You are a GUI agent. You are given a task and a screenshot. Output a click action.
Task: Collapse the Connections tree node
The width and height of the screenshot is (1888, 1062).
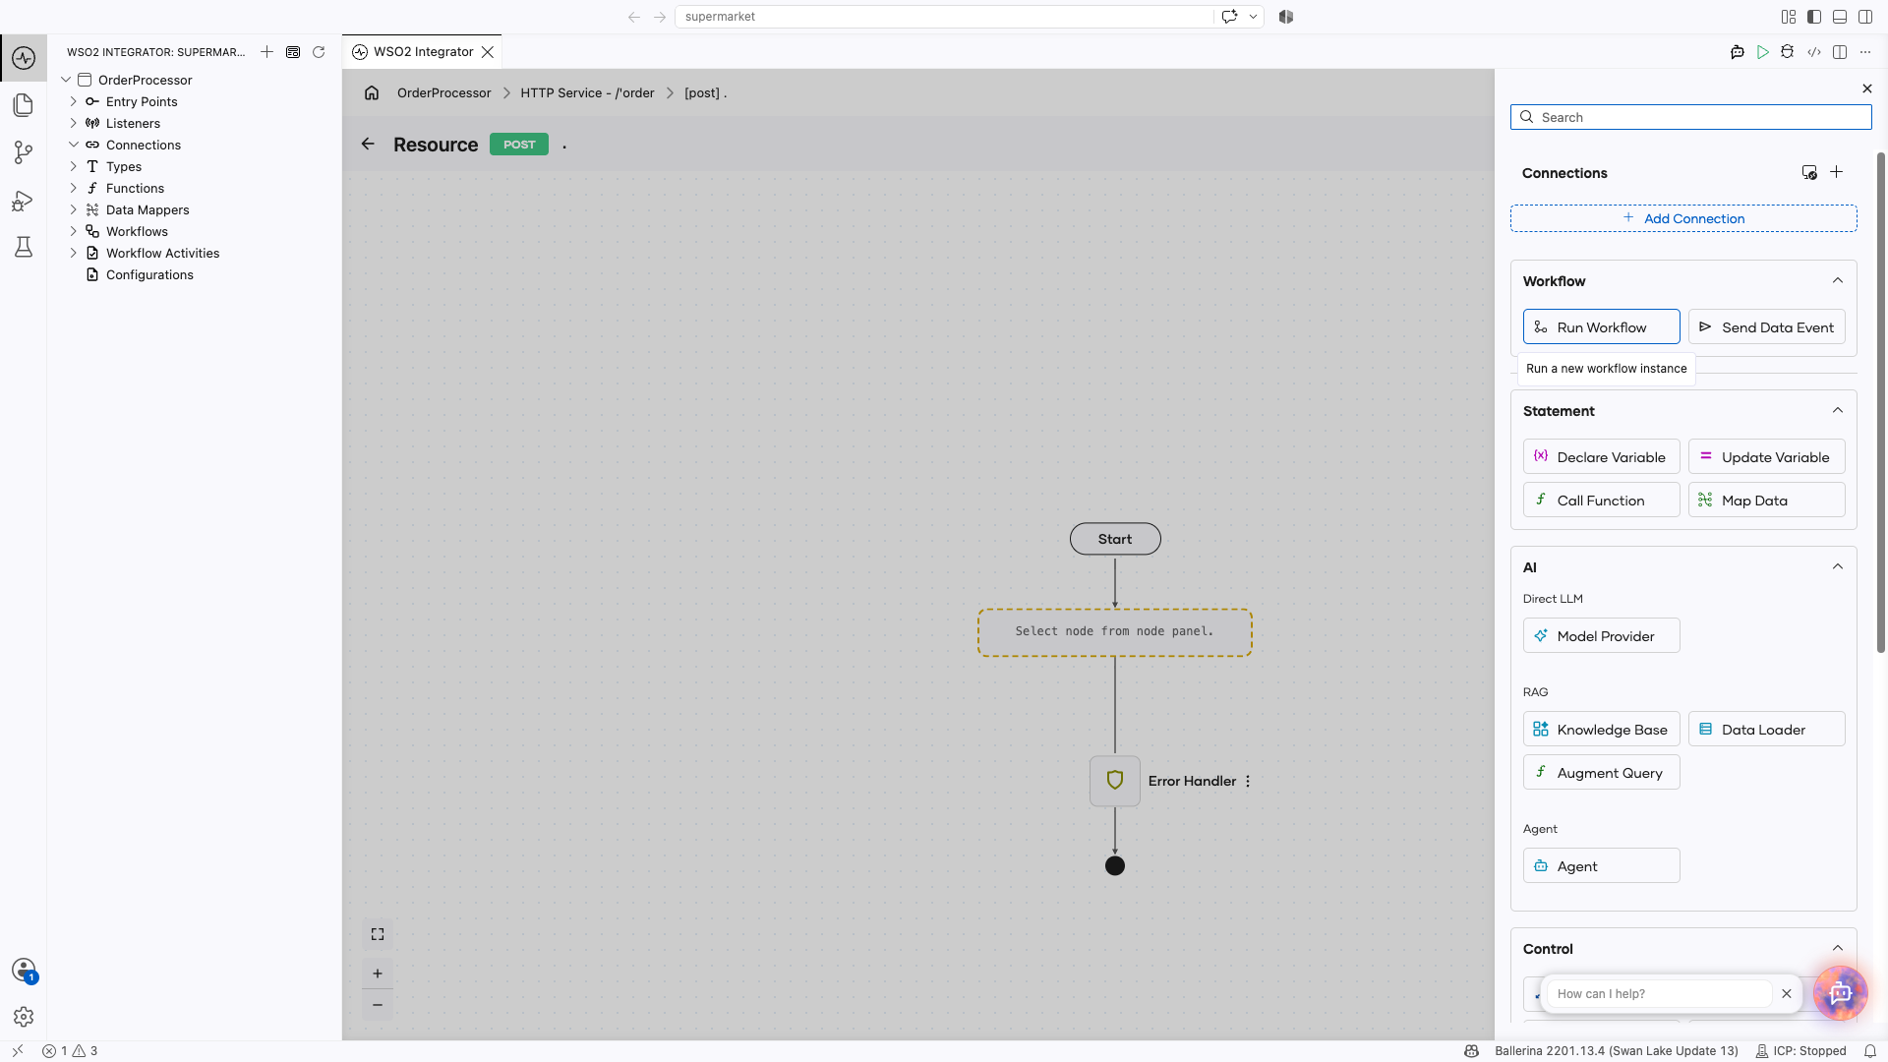pos(73,145)
